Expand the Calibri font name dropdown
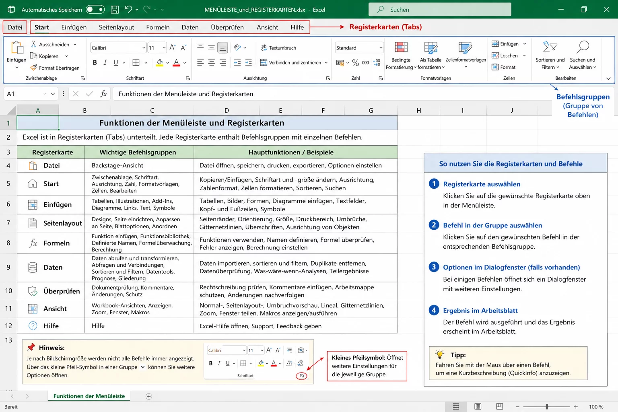This screenshot has width=618, height=412. click(144, 48)
